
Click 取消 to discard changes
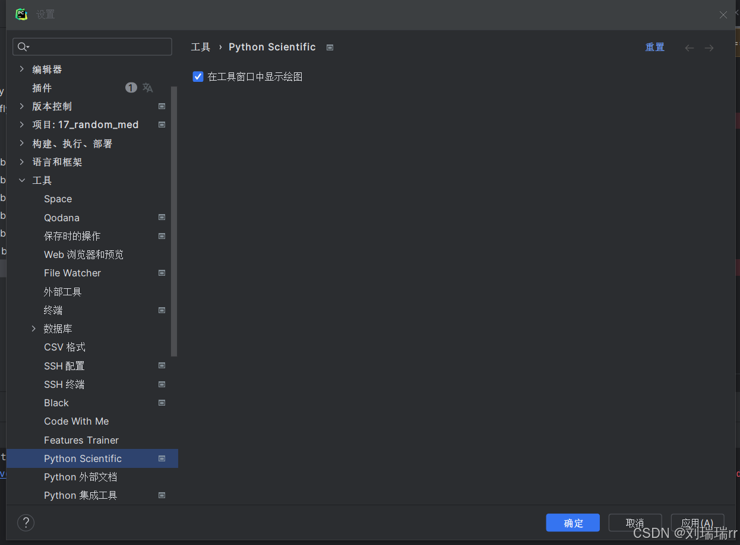tap(635, 522)
